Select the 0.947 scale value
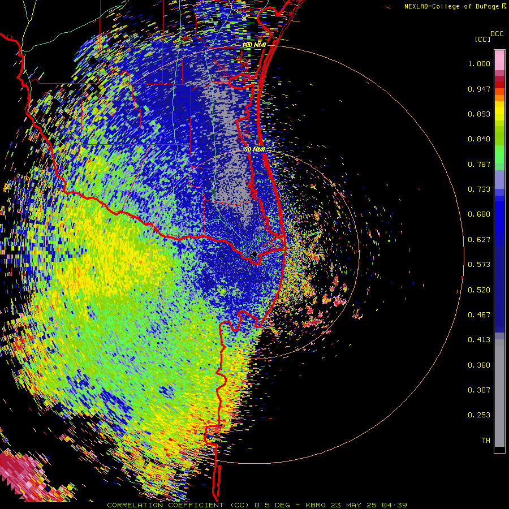 (479, 89)
